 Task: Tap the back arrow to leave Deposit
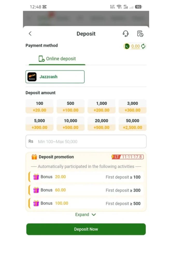30,33
